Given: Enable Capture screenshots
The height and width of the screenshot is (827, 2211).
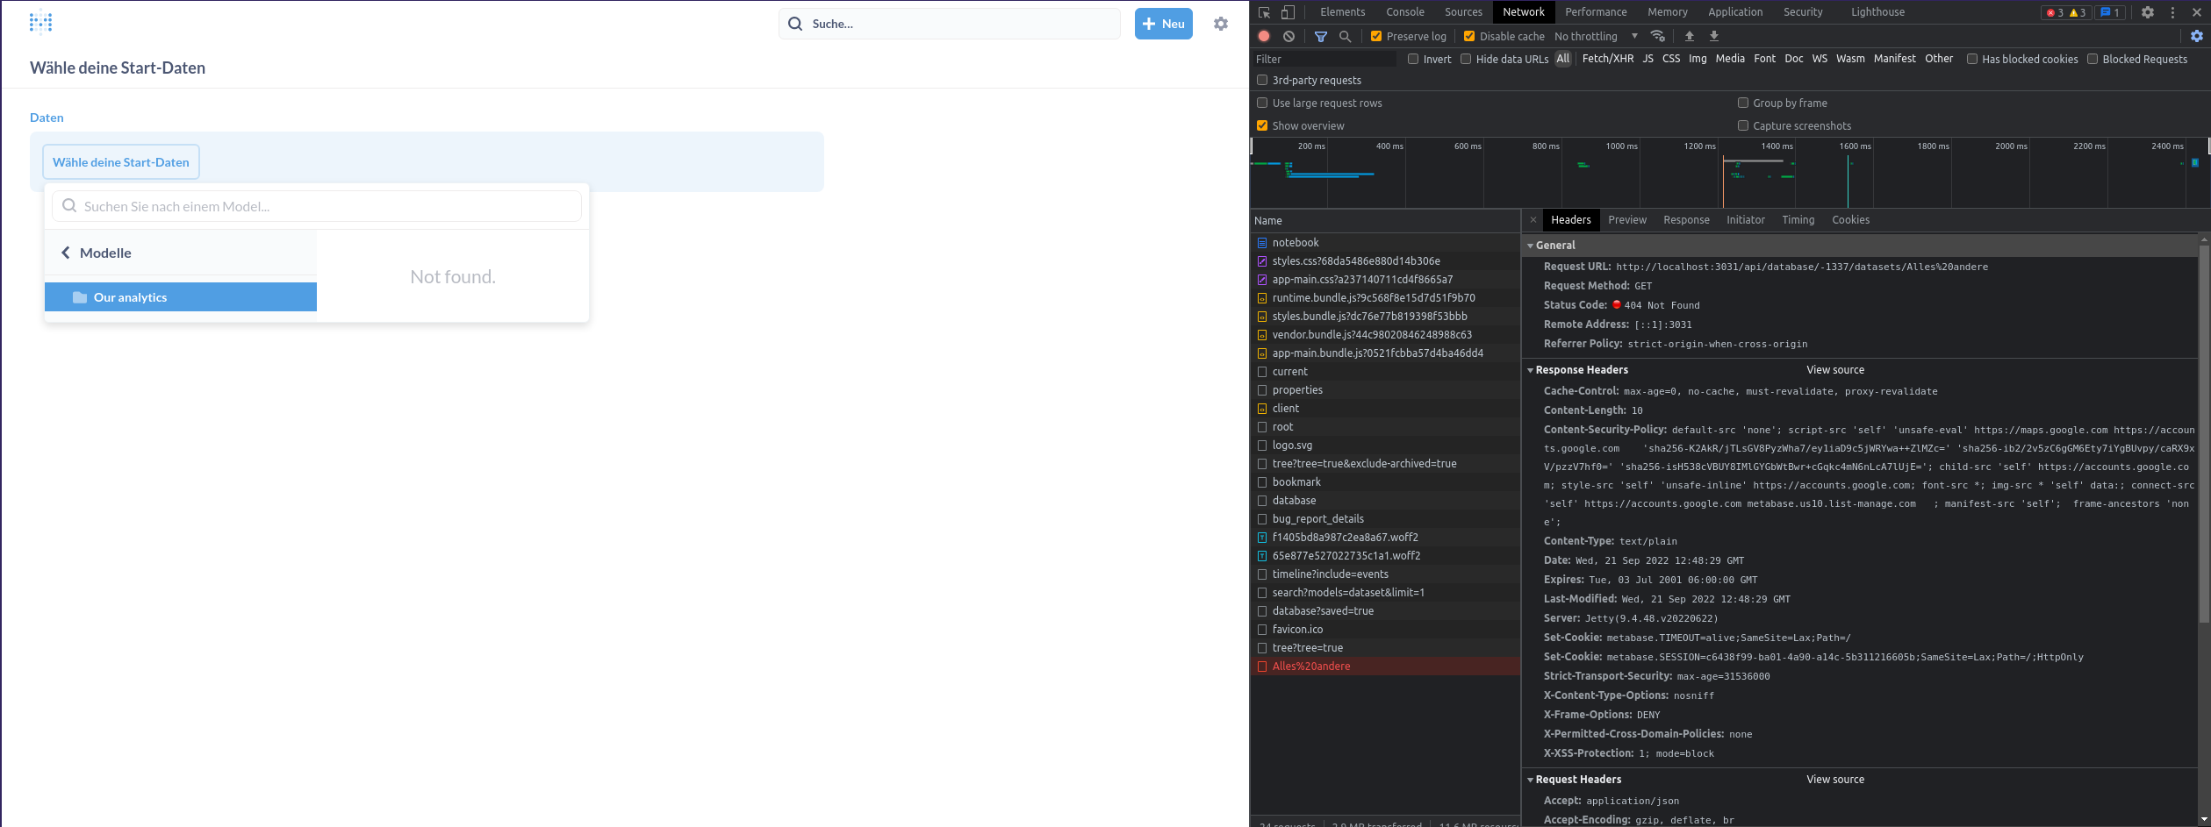Looking at the screenshot, I should pos(1743,125).
